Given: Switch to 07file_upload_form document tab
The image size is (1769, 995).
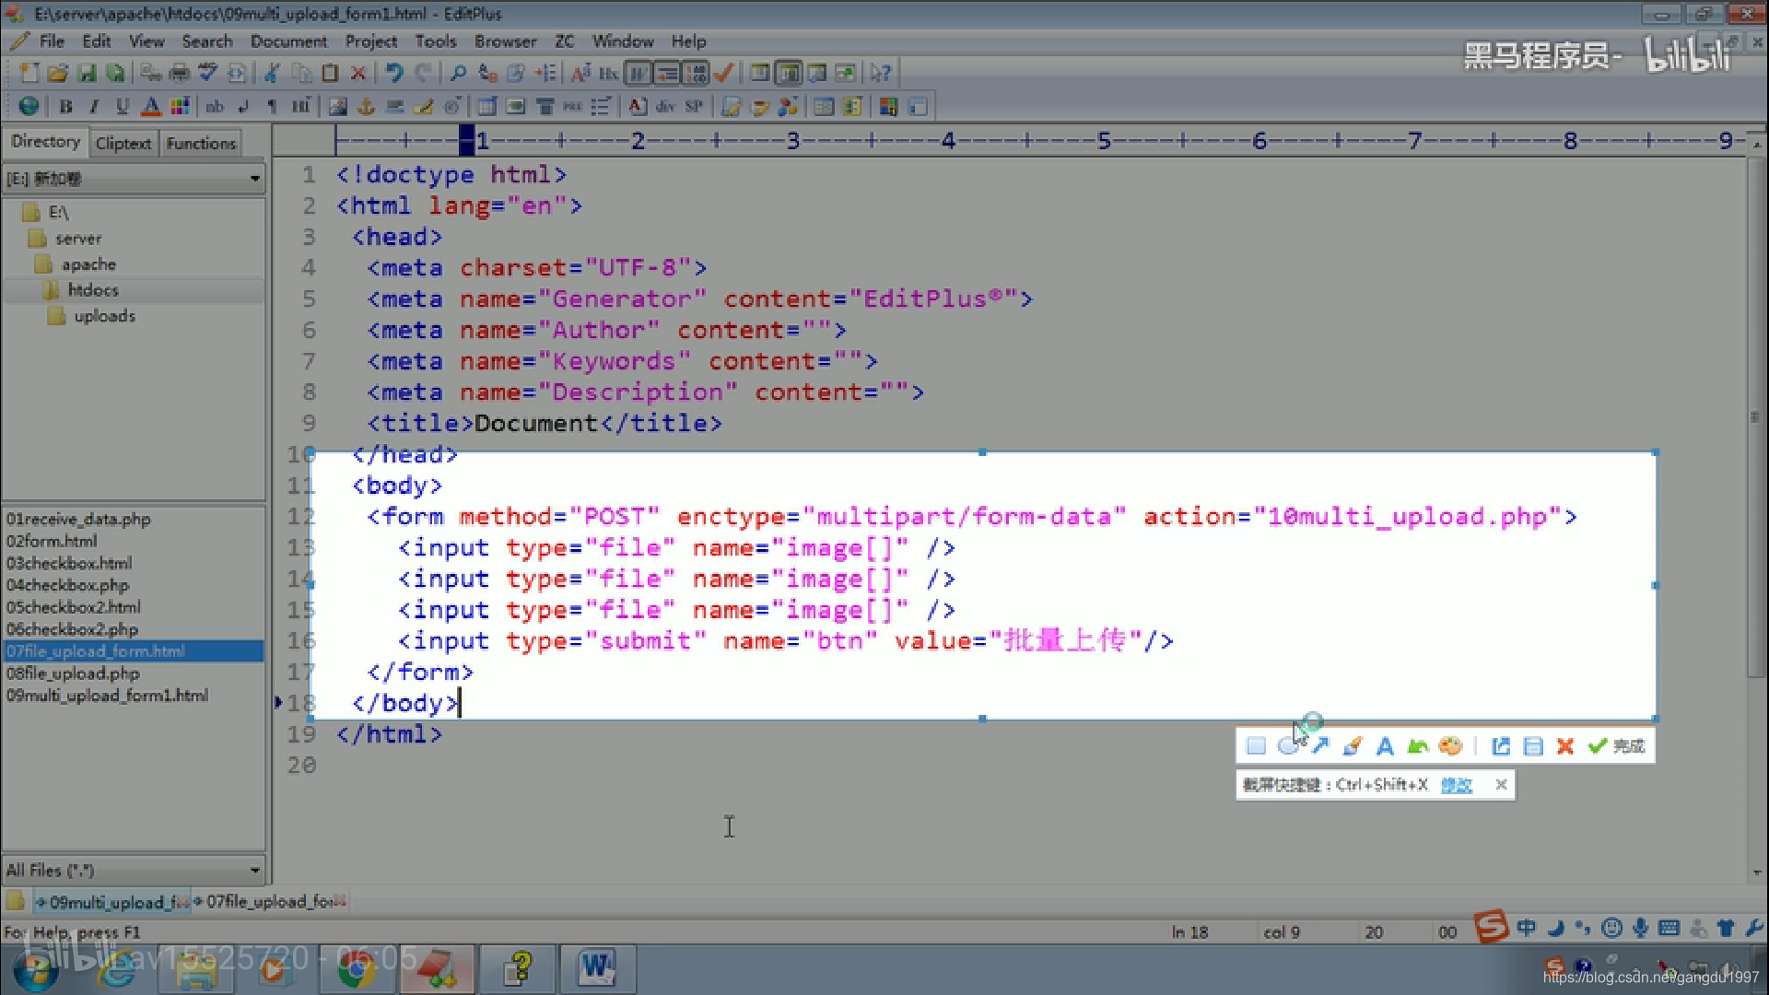Looking at the screenshot, I should (270, 901).
